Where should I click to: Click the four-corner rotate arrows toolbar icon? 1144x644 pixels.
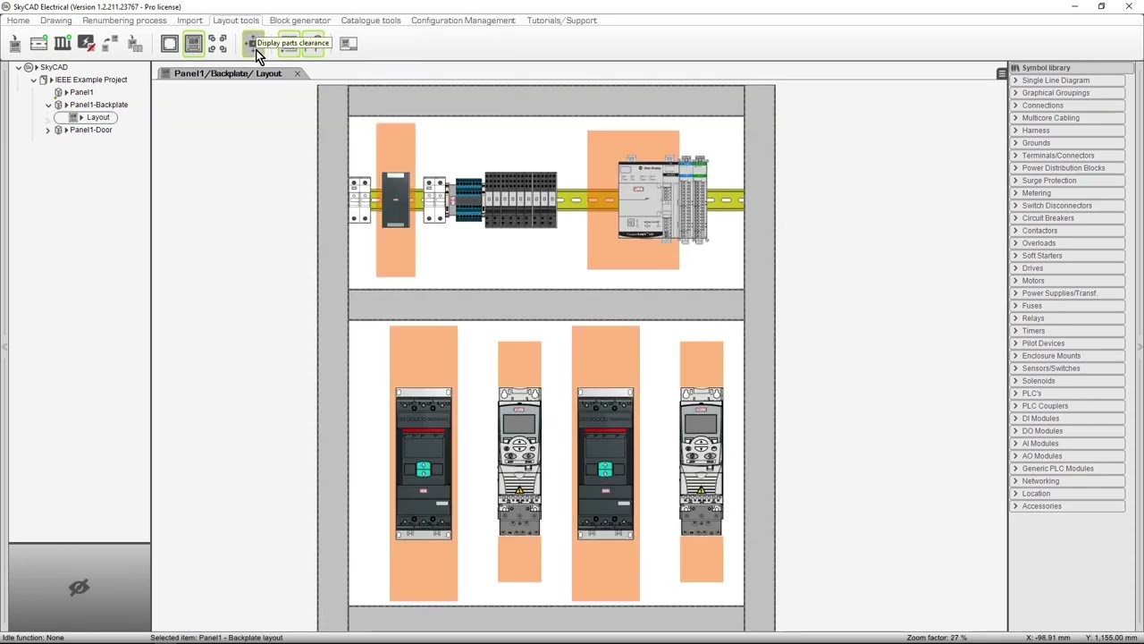tap(217, 43)
